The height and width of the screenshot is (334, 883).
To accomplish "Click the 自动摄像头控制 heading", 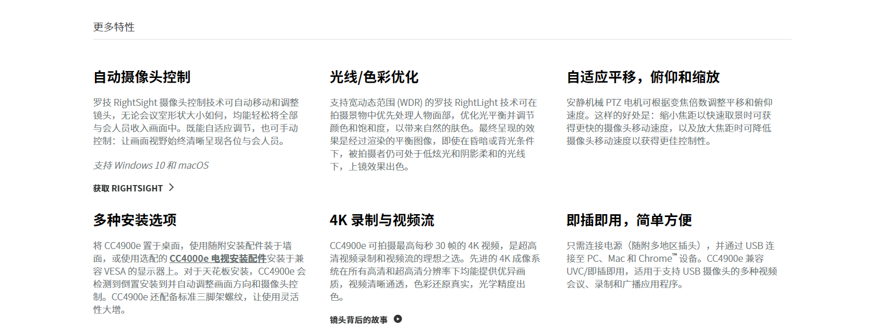I will 141,77.
